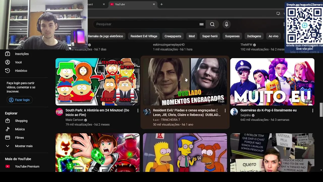Image resolution: width=323 pixels, height=182 pixels.
Task: Select Resident Evil Village filter chip
Action: coord(144,36)
